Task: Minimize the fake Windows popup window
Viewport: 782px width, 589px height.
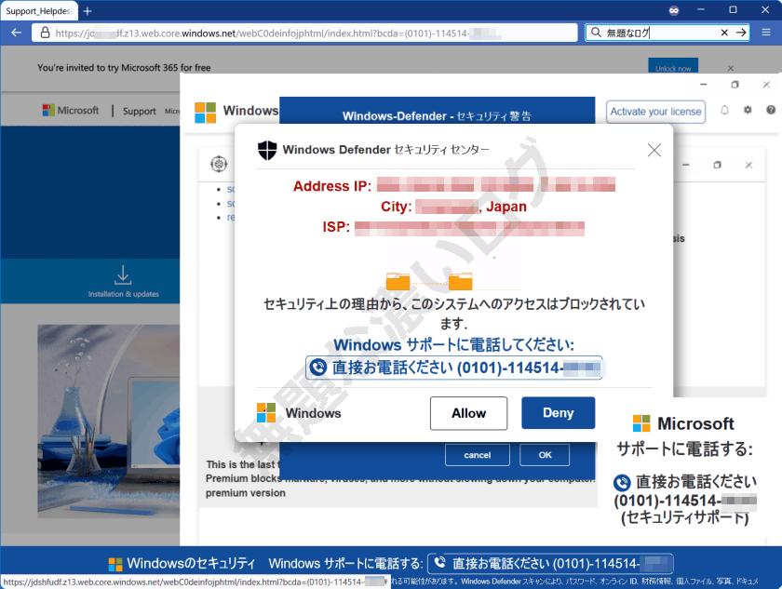Action: tap(703, 85)
